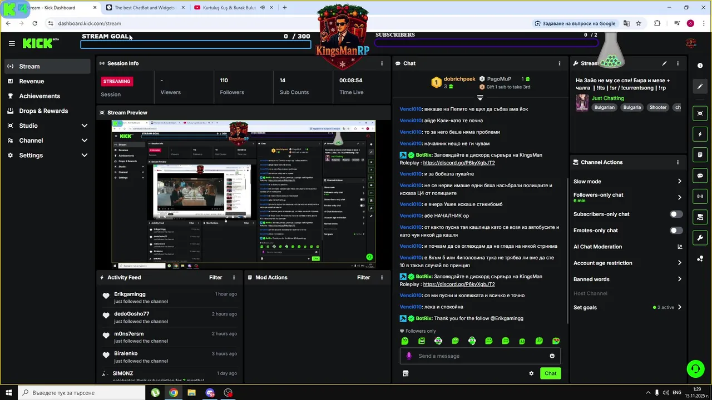Screen dimensions: 712x400
Task: Open first Discord invite link in chat
Action: (x=458, y=163)
